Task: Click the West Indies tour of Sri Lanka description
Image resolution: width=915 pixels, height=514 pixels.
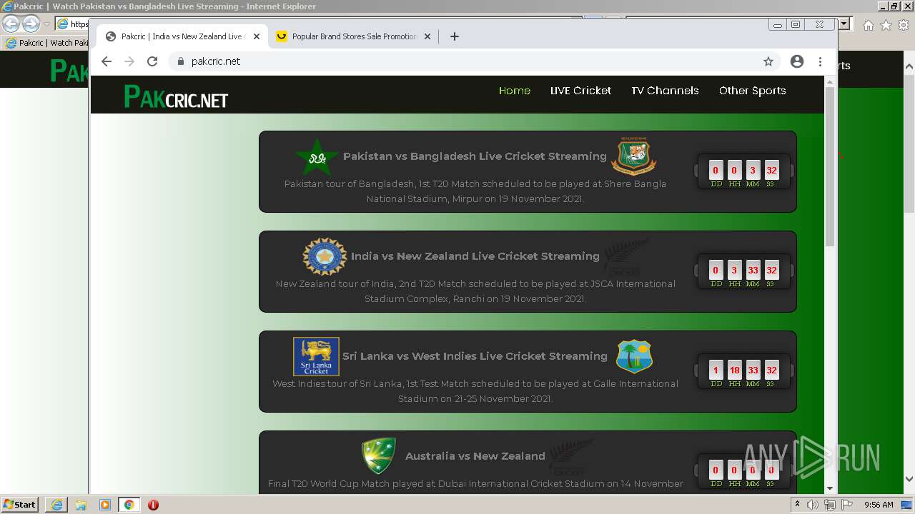Action: click(475, 391)
